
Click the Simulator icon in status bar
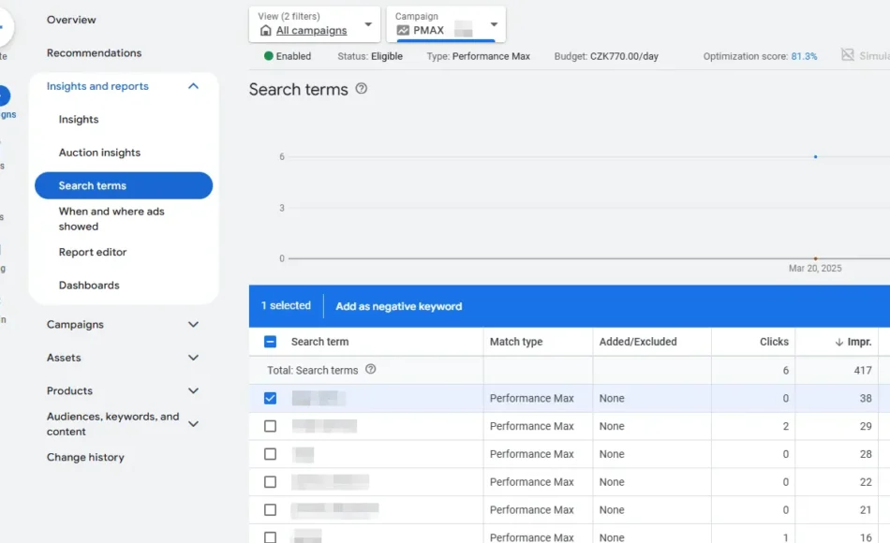pyautogui.click(x=848, y=56)
